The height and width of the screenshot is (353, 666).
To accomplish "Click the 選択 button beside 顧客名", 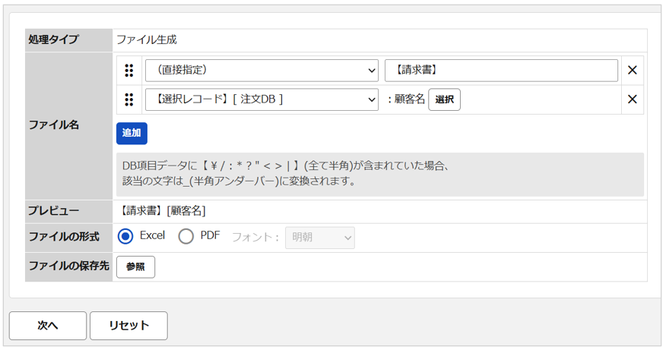I will tap(444, 99).
